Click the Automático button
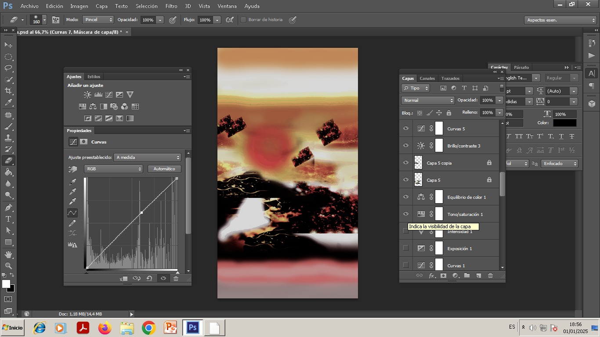 (x=164, y=169)
